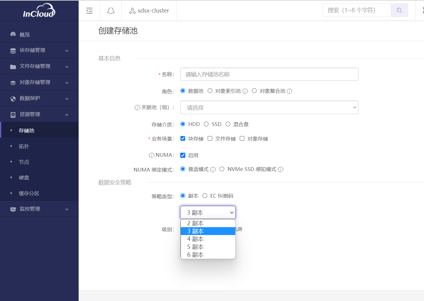Choose highlighted 3 副本 list option

[x=208, y=231]
